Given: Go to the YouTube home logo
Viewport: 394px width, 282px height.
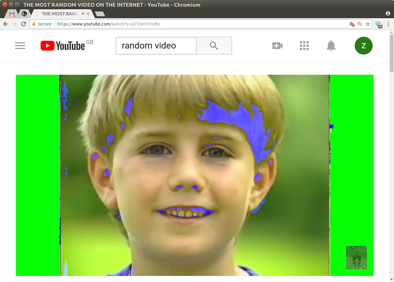Looking at the screenshot, I should coord(63,46).
